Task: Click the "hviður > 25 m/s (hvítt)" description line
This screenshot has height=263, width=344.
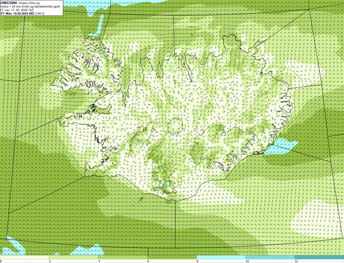Action: pyautogui.click(x=30, y=6)
